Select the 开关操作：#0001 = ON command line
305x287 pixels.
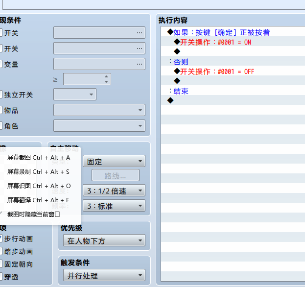(233, 42)
